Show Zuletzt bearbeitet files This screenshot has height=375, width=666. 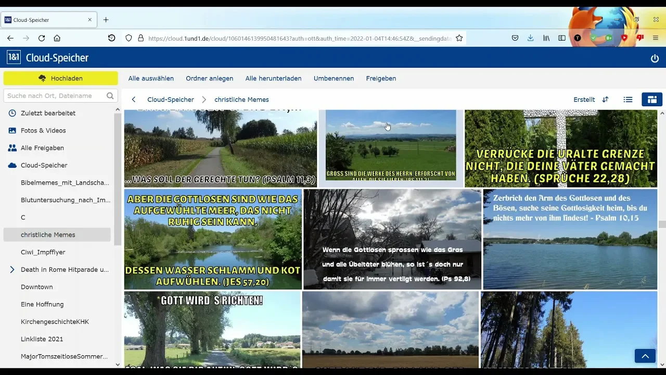(48, 113)
